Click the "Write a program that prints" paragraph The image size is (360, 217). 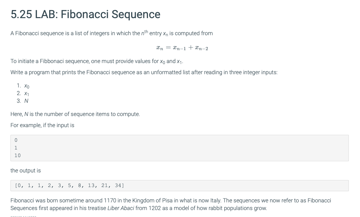click(x=144, y=72)
